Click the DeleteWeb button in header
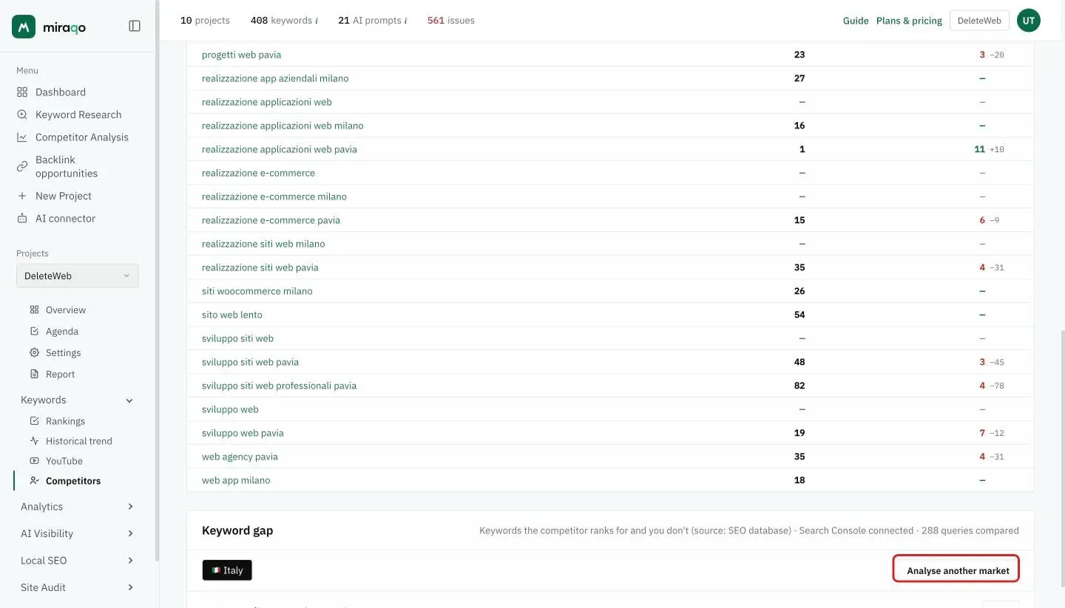Image resolution: width=1065 pixels, height=608 pixels. (979, 21)
